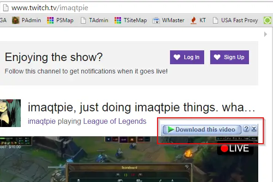The height and width of the screenshot is (182, 273).
Task: Open the KT flame bookmark
Action: click(198, 20)
